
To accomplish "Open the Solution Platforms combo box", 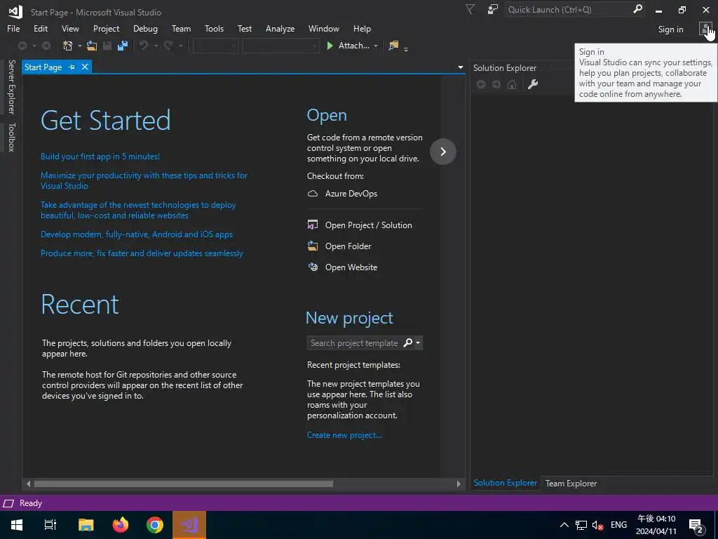I will click(280, 46).
